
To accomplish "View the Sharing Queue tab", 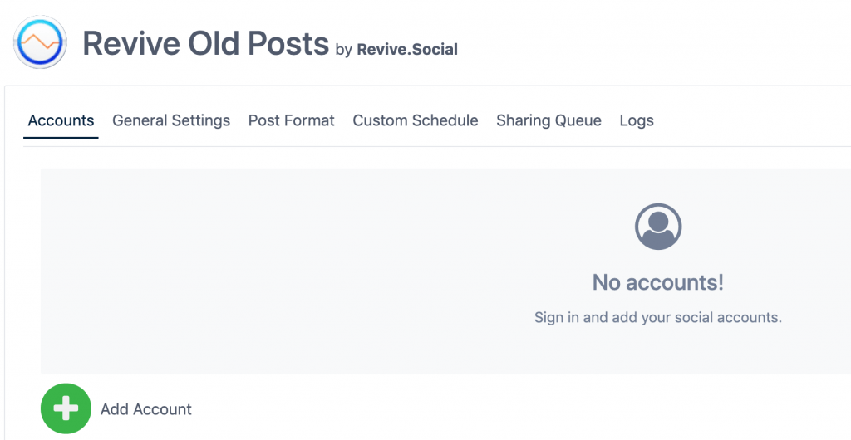I will tap(548, 120).
